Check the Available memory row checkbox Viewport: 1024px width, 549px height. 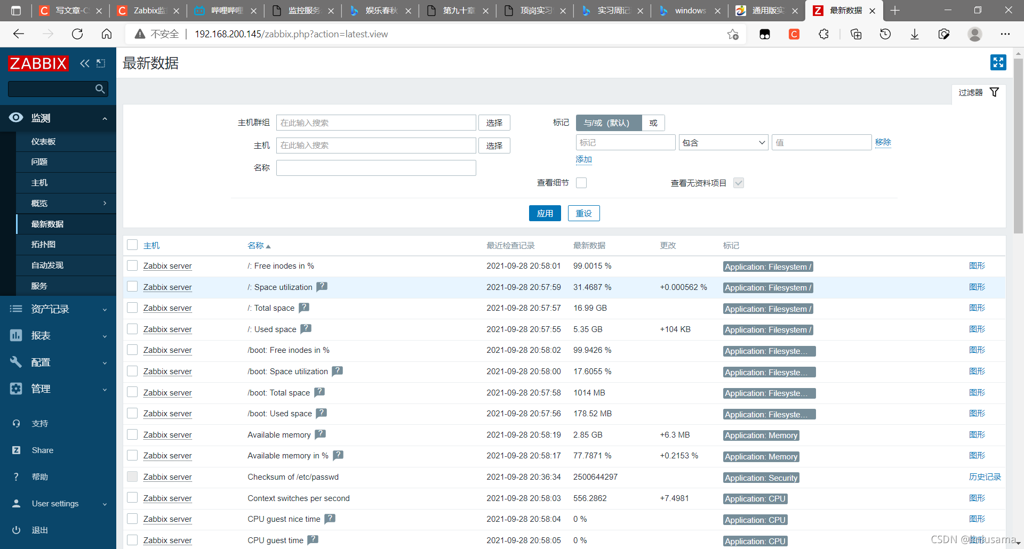tap(132, 434)
